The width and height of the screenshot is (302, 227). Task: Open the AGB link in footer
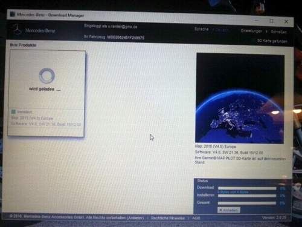[196, 218]
